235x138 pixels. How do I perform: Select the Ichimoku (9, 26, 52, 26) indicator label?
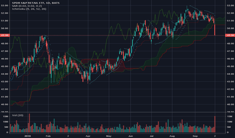pyautogui.click(x=29, y=9)
